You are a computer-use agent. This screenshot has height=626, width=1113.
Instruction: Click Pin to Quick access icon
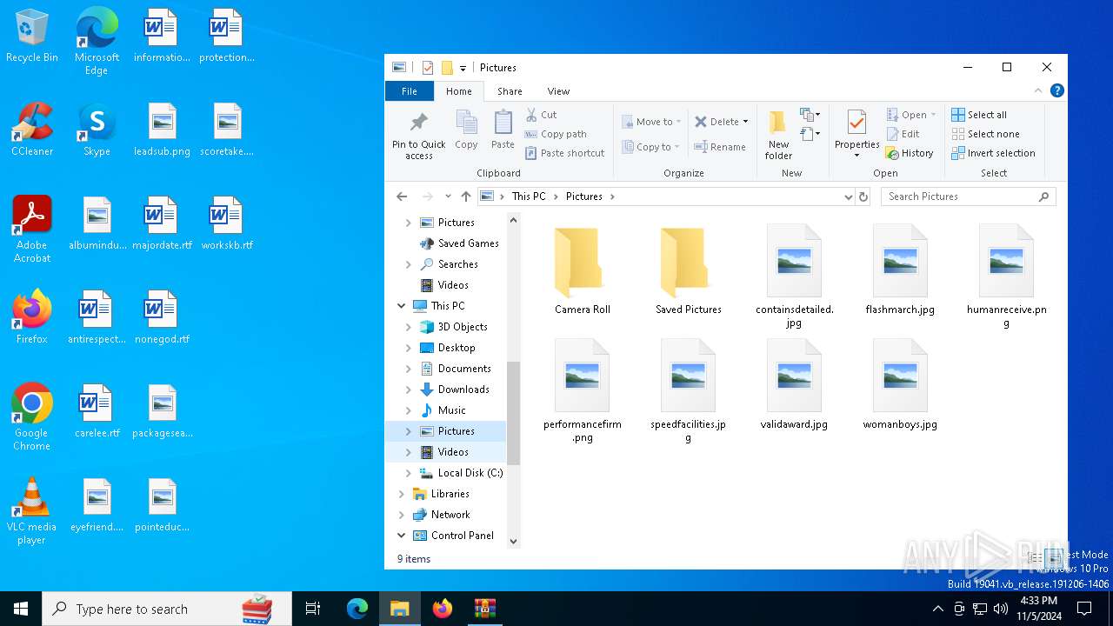pos(418,135)
